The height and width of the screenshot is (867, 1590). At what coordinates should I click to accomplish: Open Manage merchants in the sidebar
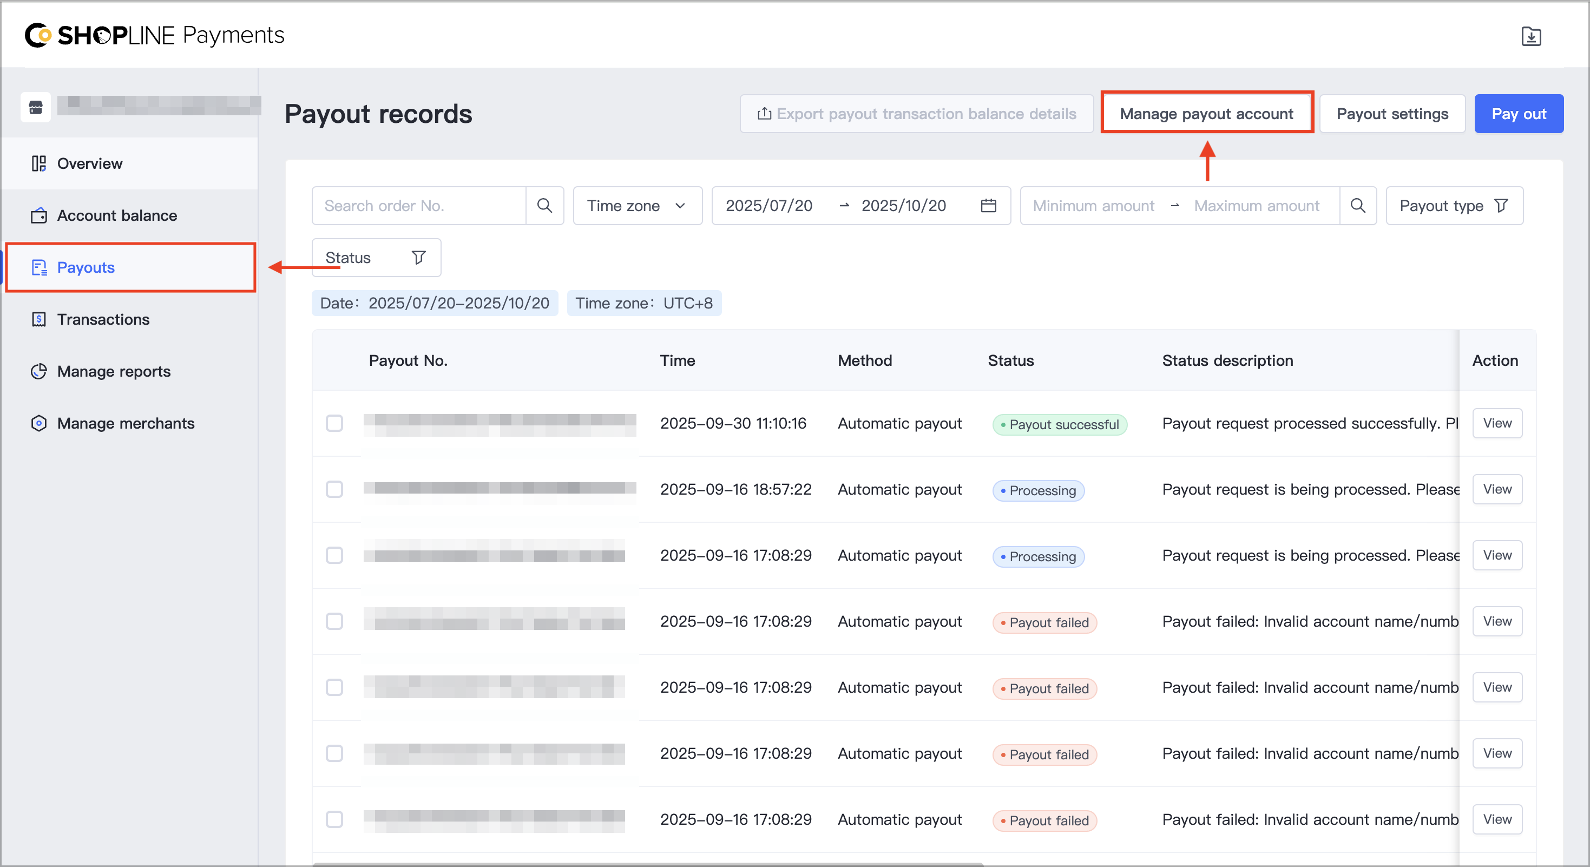[130, 423]
